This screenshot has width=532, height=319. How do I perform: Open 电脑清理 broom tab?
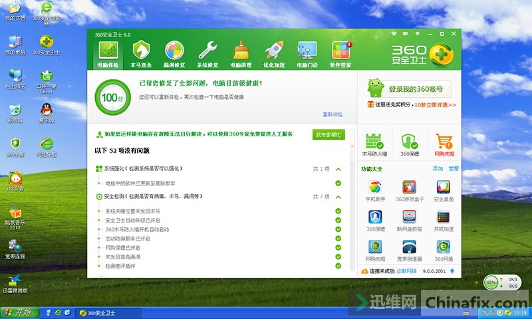coord(241,54)
